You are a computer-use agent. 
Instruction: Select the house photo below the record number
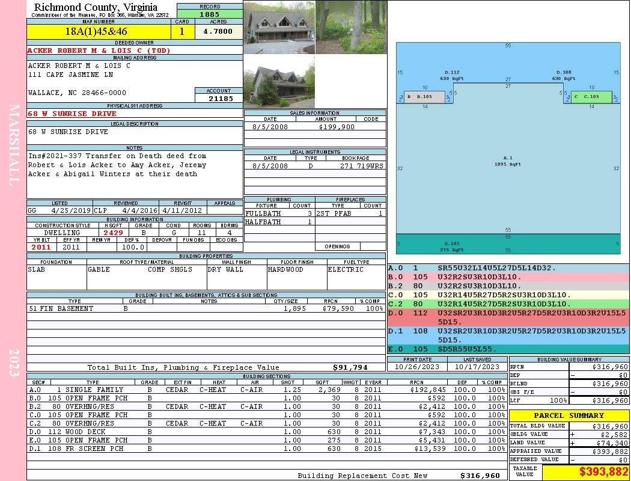pos(279,82)
